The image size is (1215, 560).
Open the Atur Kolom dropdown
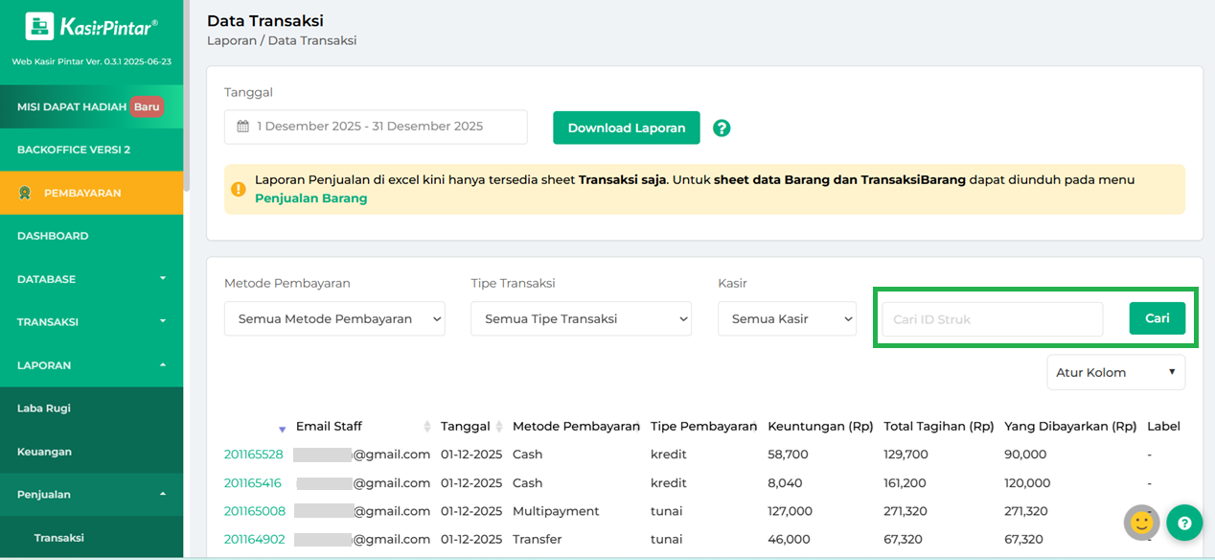(x=1115, y=372)
